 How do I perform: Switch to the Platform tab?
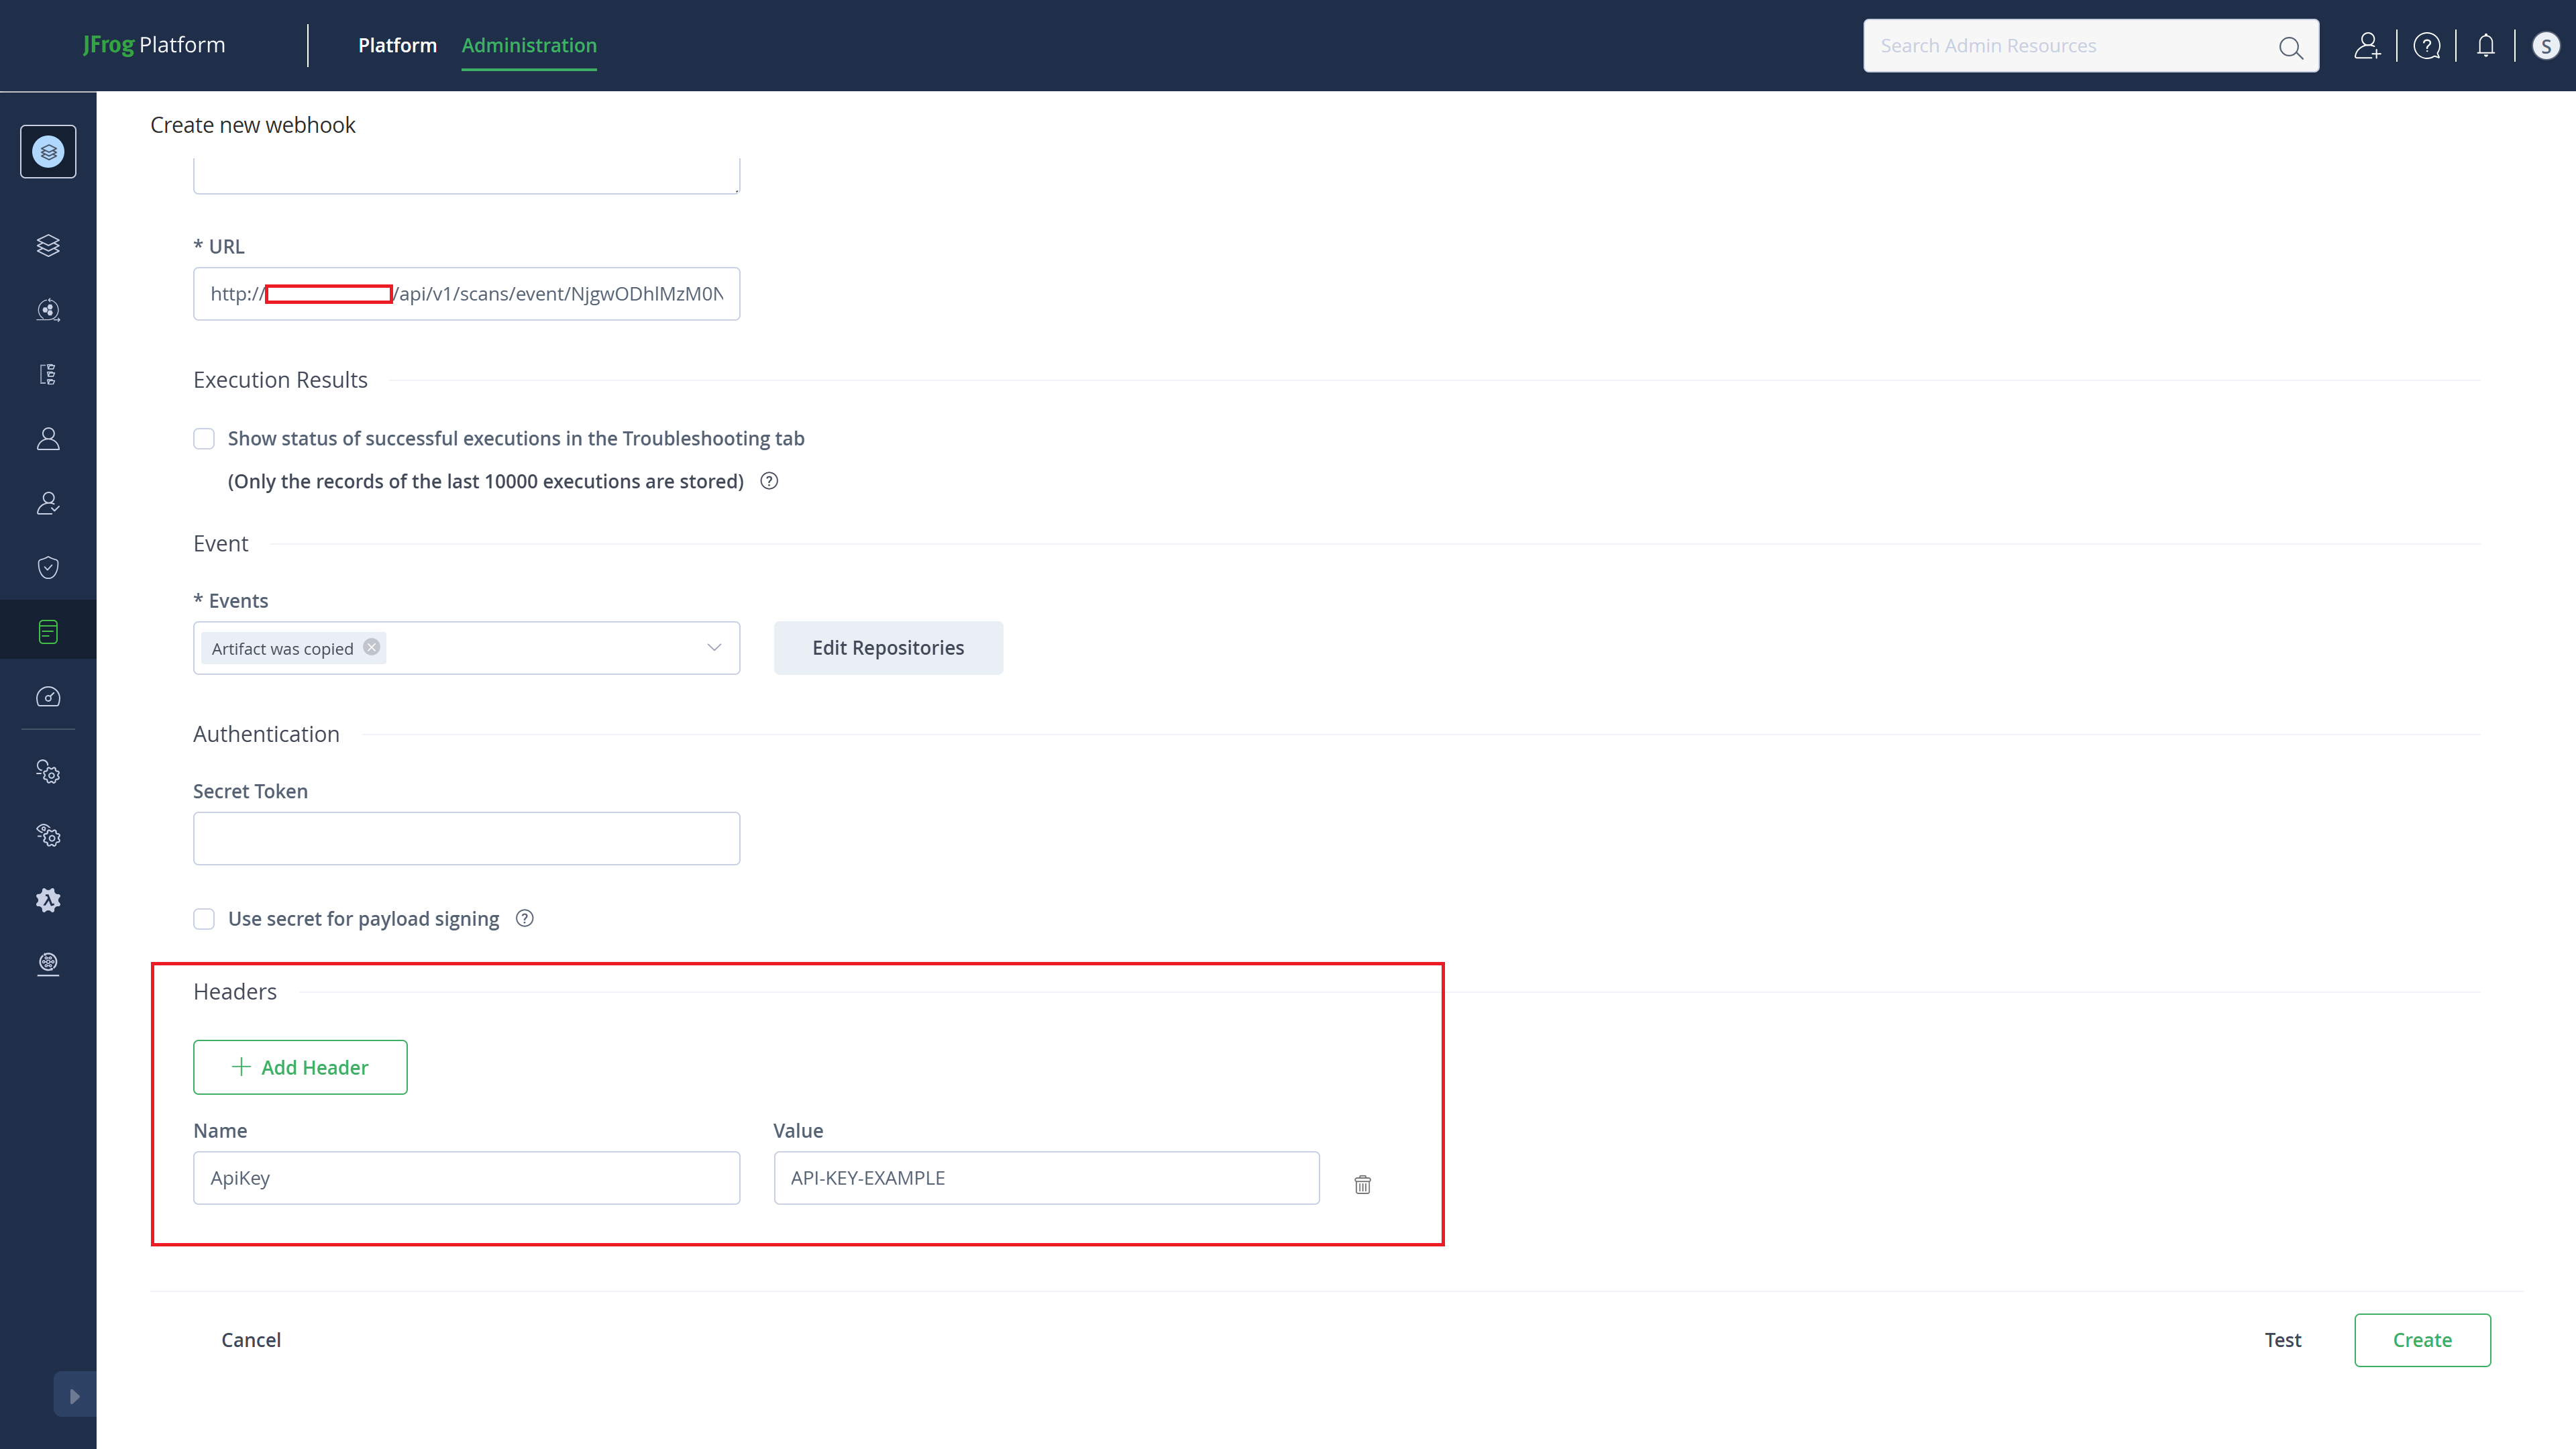[397, 45]
